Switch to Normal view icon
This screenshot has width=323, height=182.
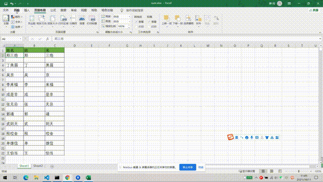tap(263, 171)
